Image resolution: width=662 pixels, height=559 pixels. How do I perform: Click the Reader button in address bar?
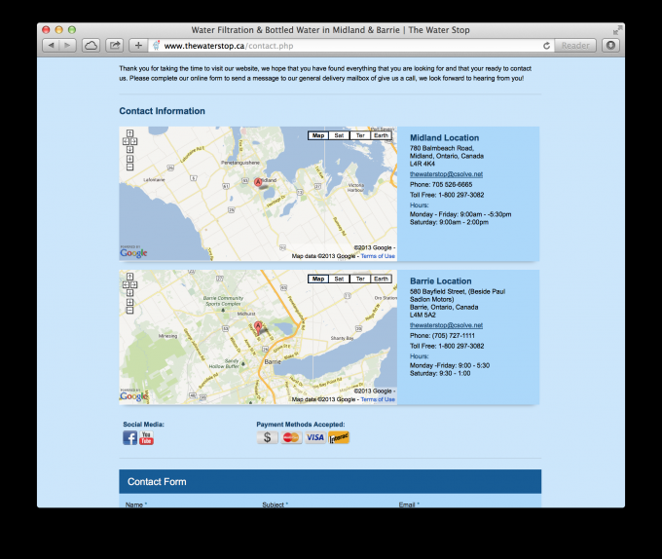coord(575,46)
